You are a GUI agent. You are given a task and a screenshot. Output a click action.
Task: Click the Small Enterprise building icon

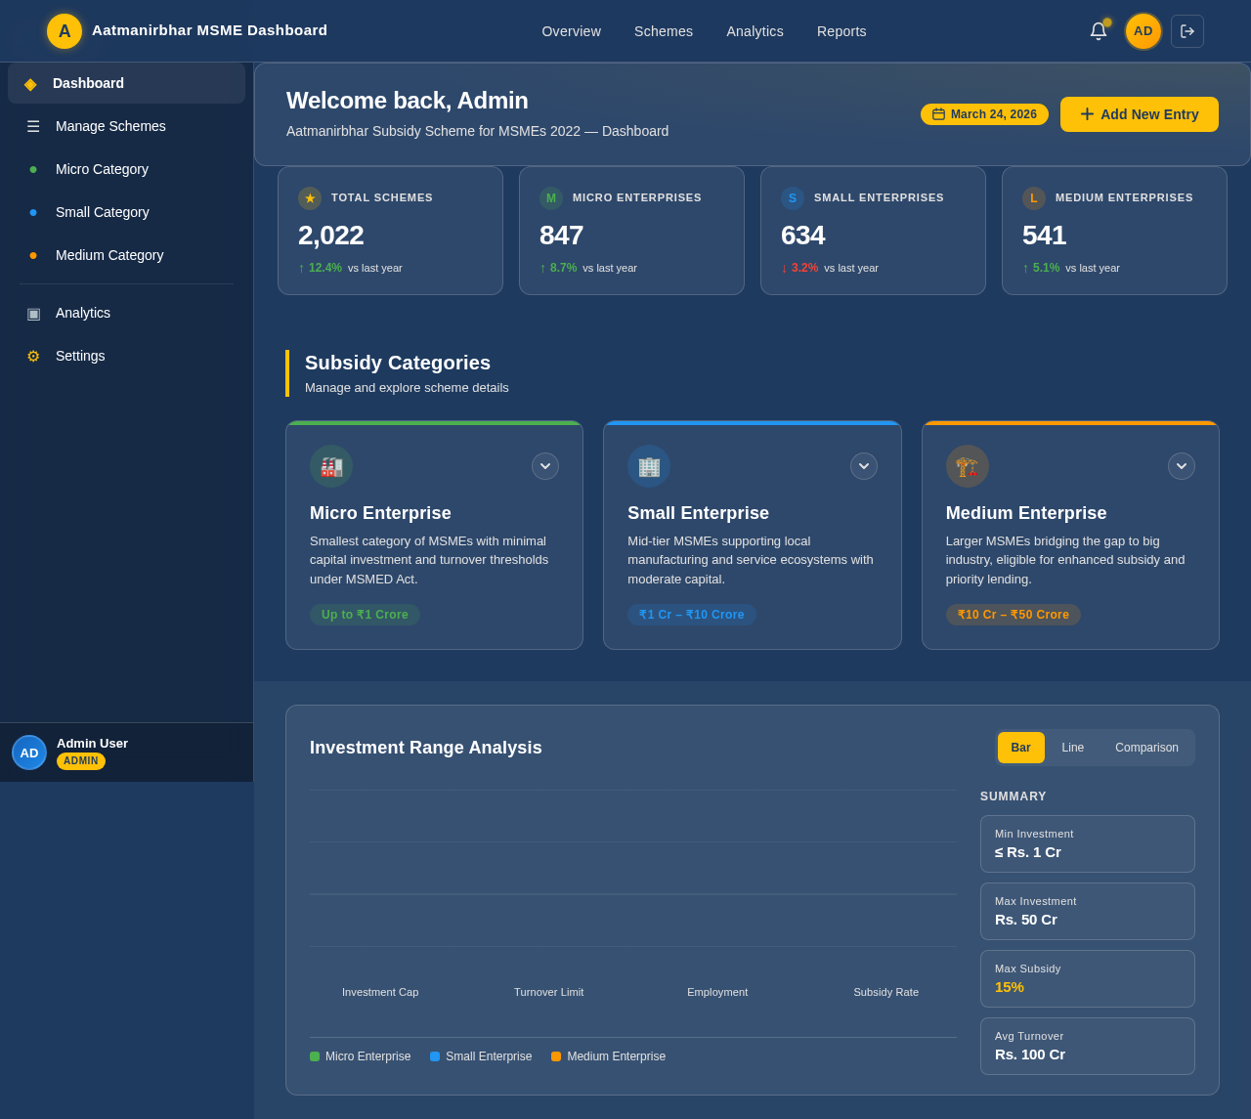648,465
